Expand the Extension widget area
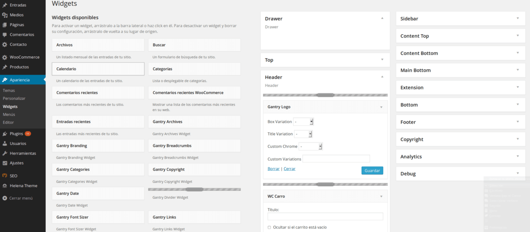 (x=517, y=87)
